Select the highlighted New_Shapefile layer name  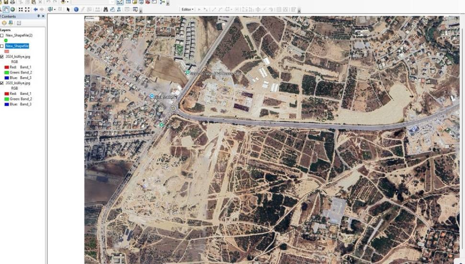pyautogui.click(x=17, y=46)
